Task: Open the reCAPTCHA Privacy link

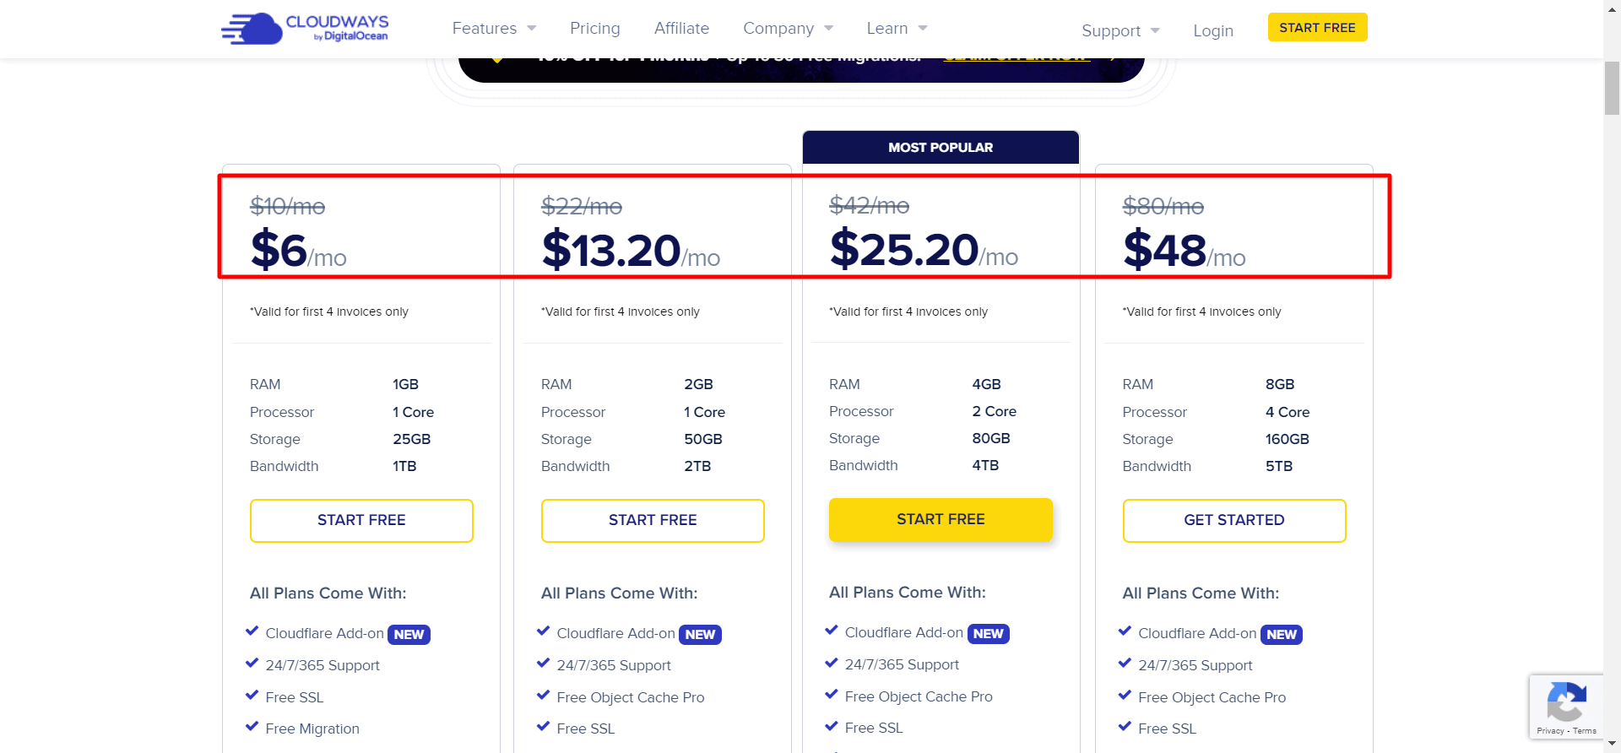Action: 1550,731
